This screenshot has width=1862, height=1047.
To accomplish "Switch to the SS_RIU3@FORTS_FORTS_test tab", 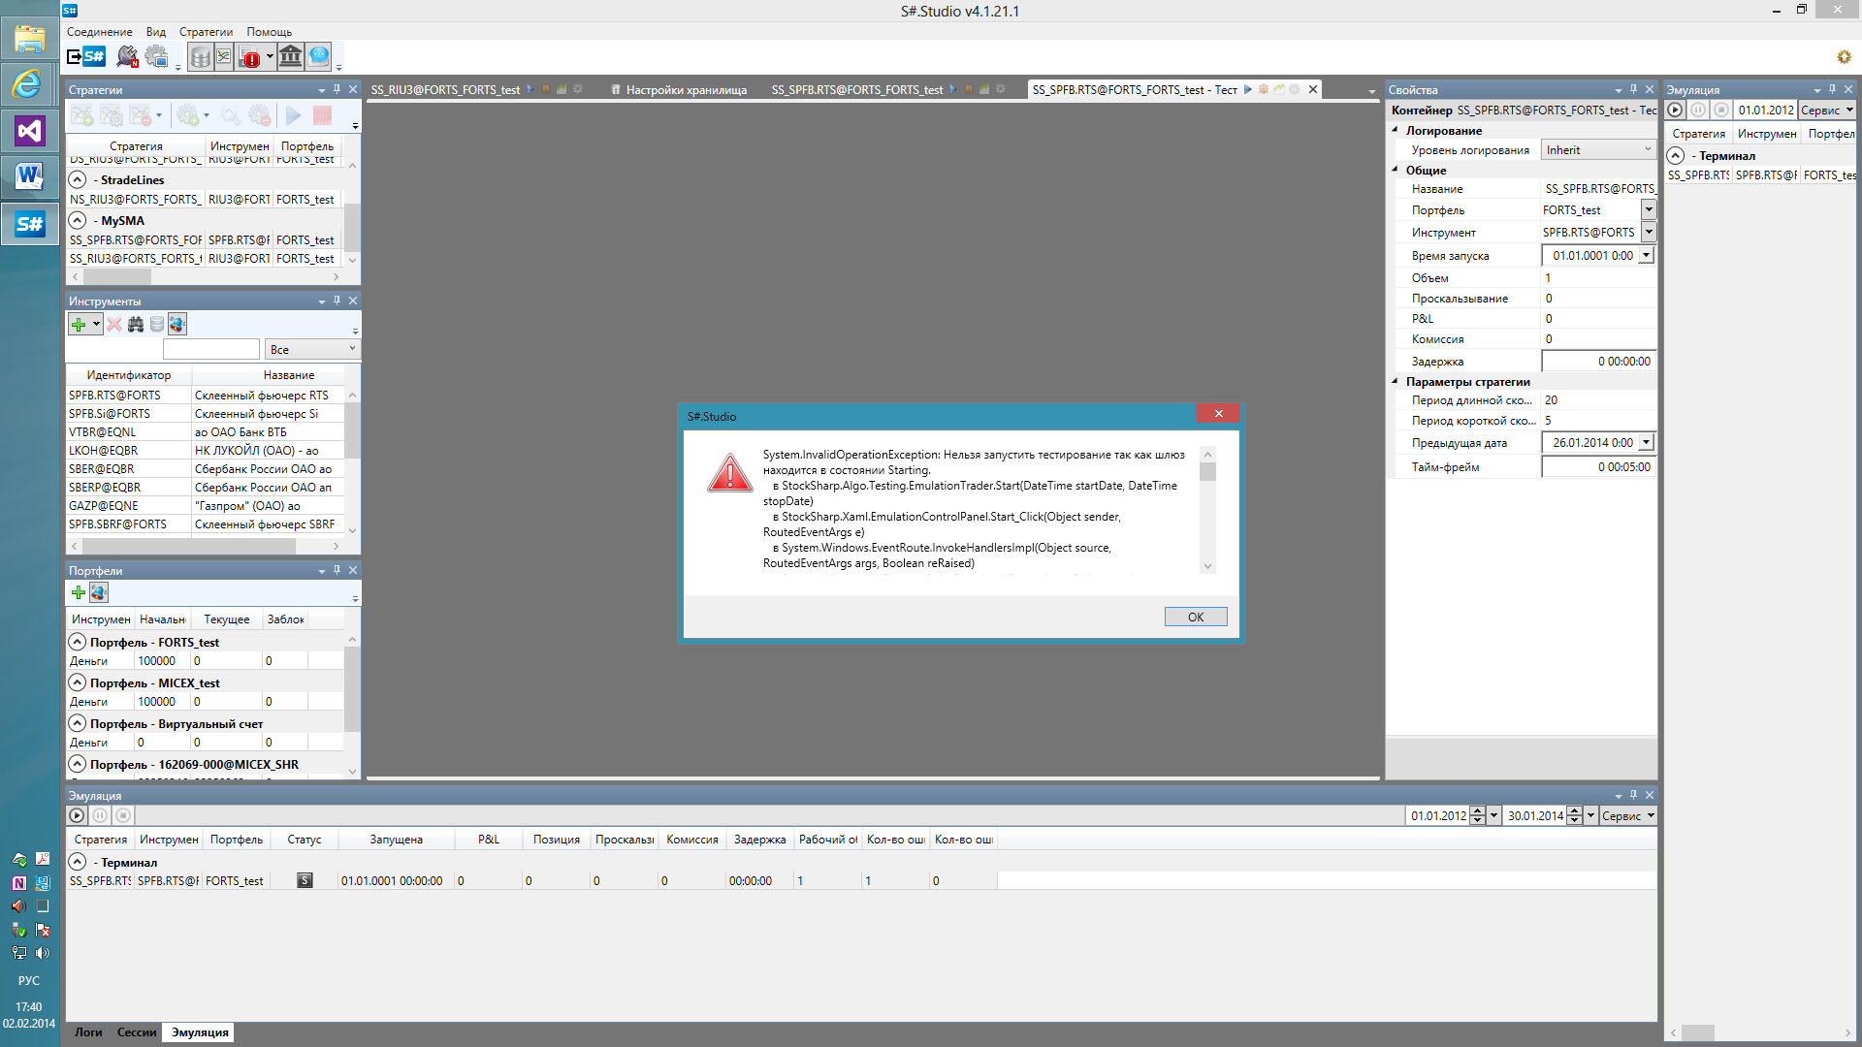I will click(445, 90).
